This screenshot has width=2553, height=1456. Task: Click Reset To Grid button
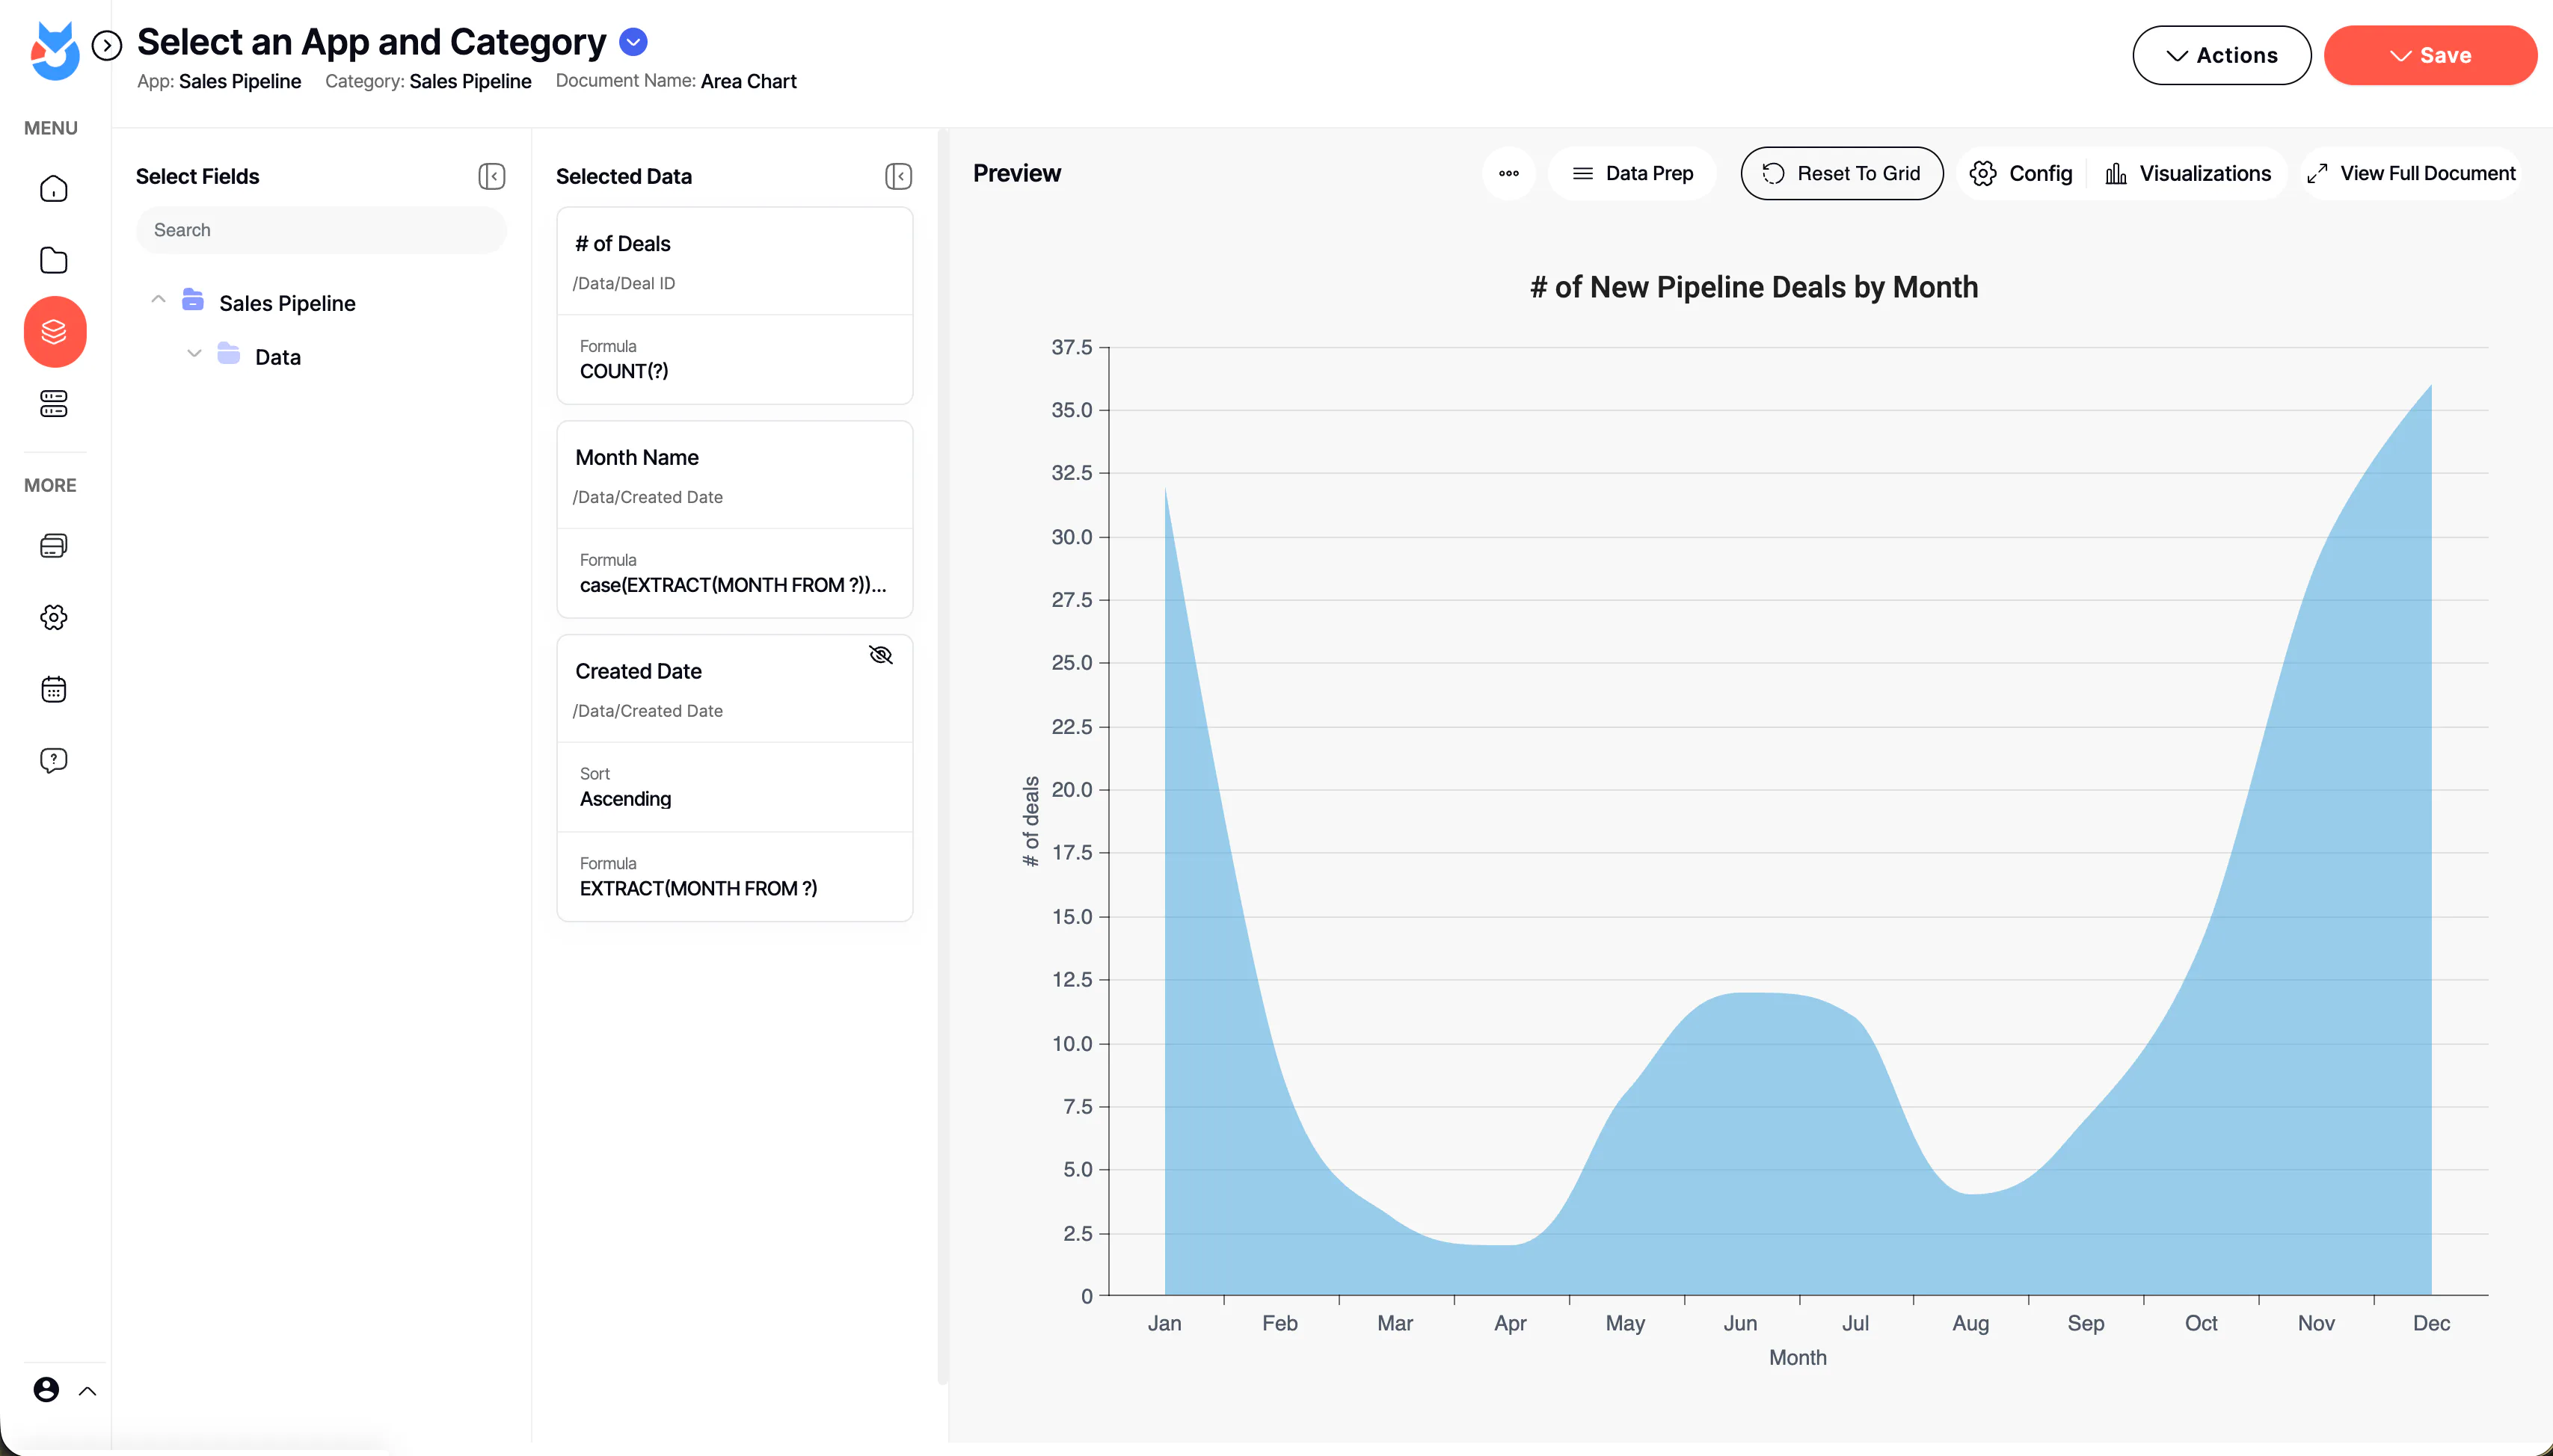[1842, 173]
